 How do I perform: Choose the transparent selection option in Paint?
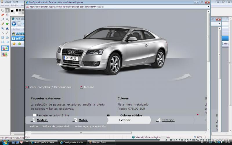[x=5, y=54]
